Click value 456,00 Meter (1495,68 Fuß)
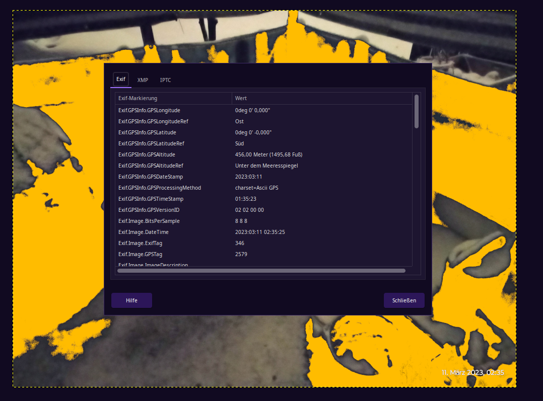This screenshot has width=543, height=401. pos(269,154)
